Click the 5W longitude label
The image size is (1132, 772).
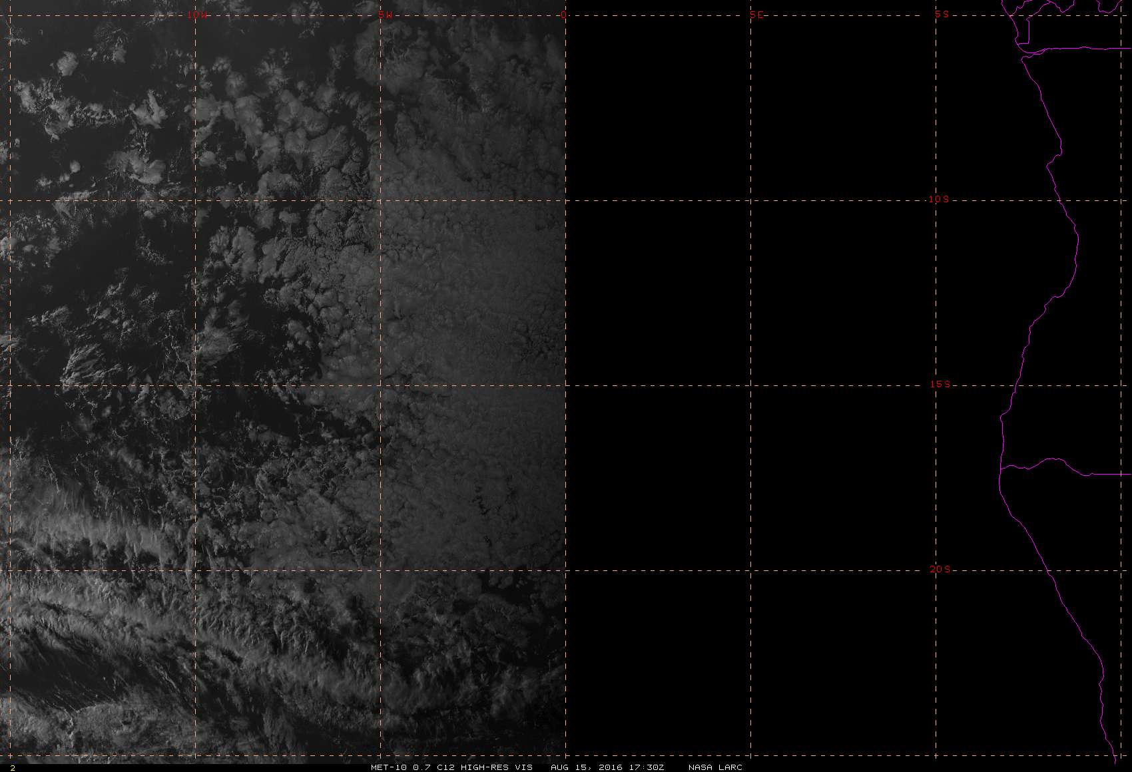(382, 15)
